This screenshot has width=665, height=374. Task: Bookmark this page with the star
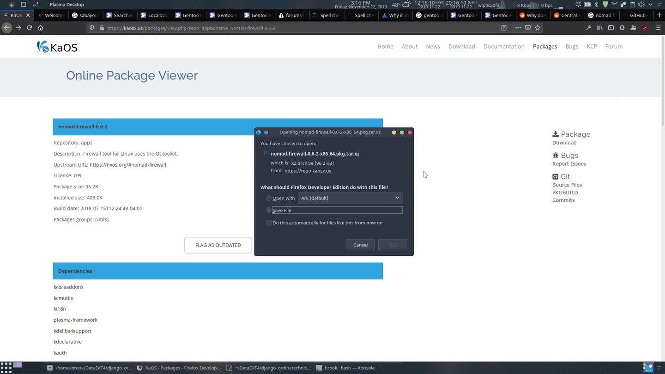[x=538, y=28]
